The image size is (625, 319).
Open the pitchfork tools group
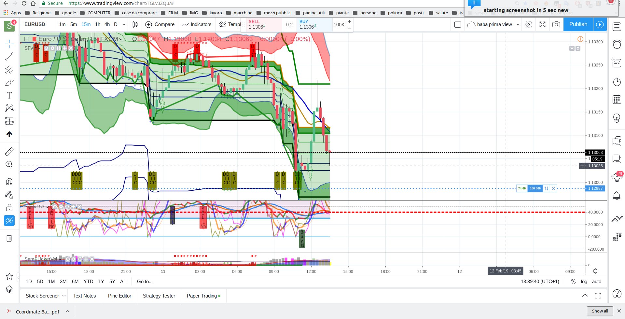(x=9, y=70)
